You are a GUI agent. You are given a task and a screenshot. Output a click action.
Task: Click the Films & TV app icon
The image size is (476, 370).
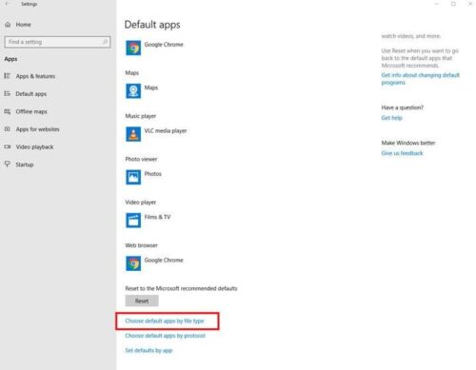pos(133,221)
